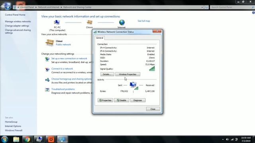Click Network and Internet breadcrumb
Screen dimensions: 255x143
pos(49,7)
